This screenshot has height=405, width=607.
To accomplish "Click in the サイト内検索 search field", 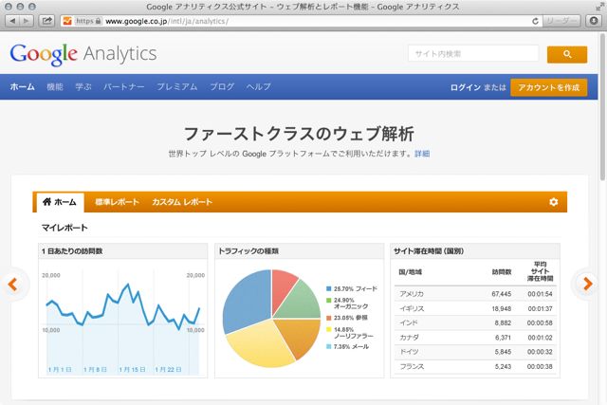I will click(x=473, y=53).
